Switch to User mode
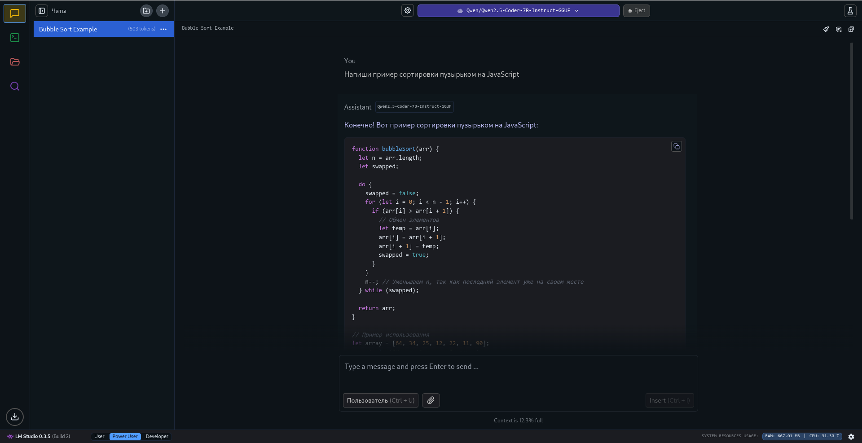 (99, 436)
